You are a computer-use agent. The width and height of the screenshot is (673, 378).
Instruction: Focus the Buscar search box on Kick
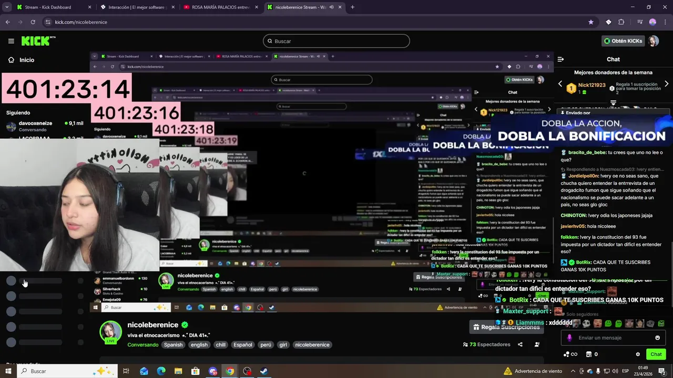tap(336, 41)
